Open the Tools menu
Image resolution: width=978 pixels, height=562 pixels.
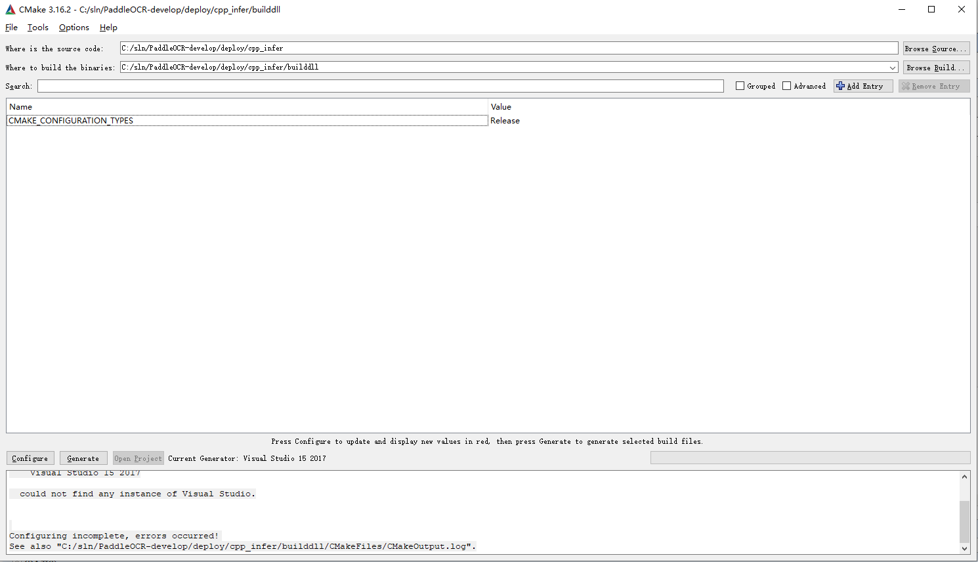tap(37, 27)
